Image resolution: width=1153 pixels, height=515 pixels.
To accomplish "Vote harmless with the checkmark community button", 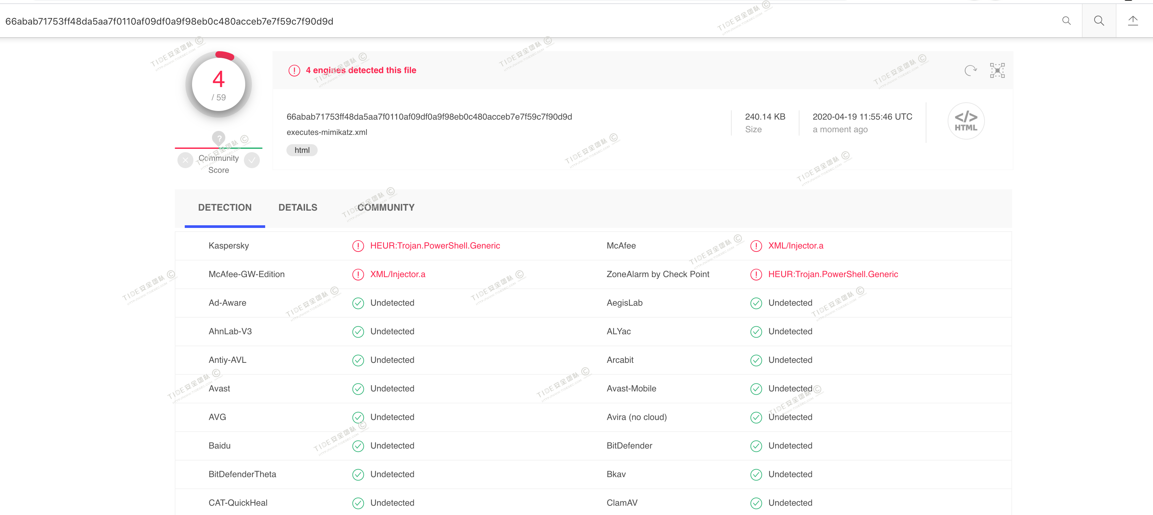I will (252, 160).
